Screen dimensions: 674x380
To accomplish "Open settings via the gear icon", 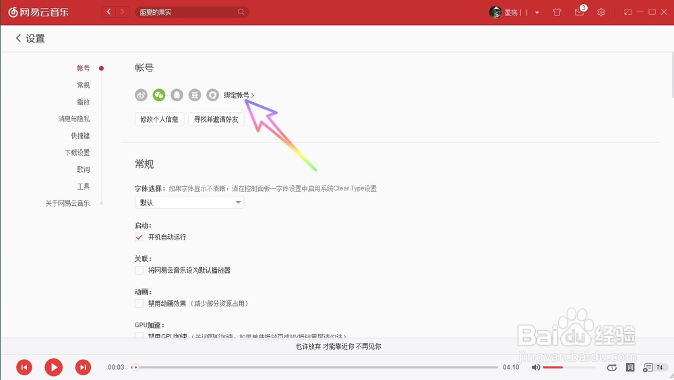I will [601, 12].
